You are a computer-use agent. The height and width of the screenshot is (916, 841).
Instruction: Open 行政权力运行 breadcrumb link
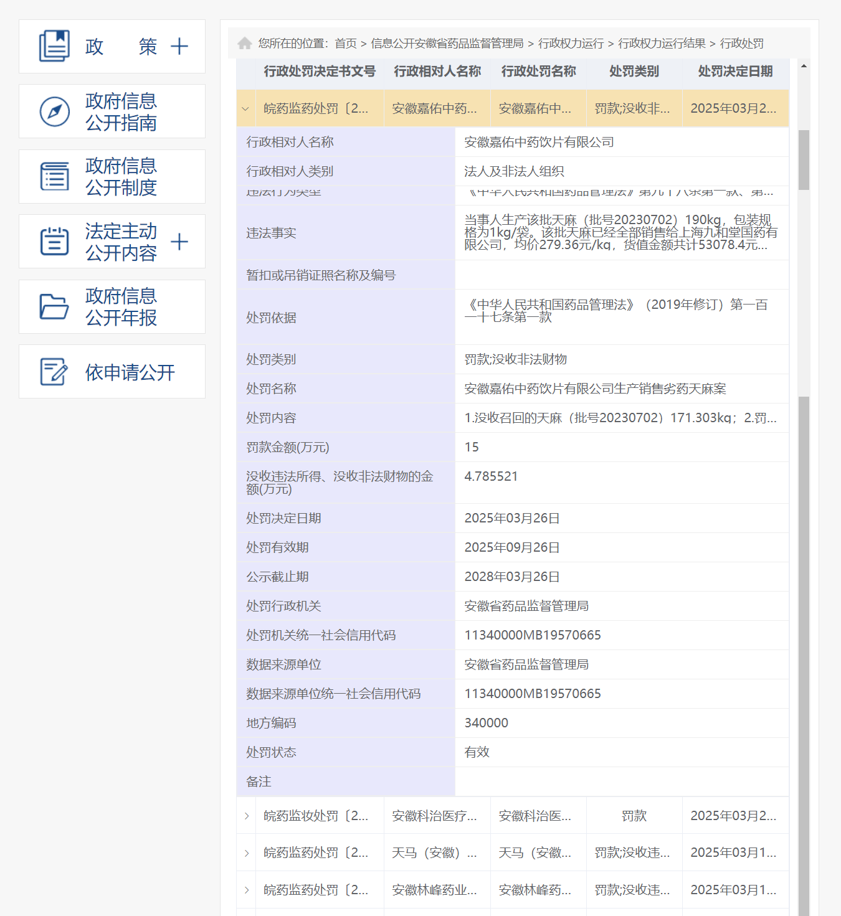pos(571,44)
